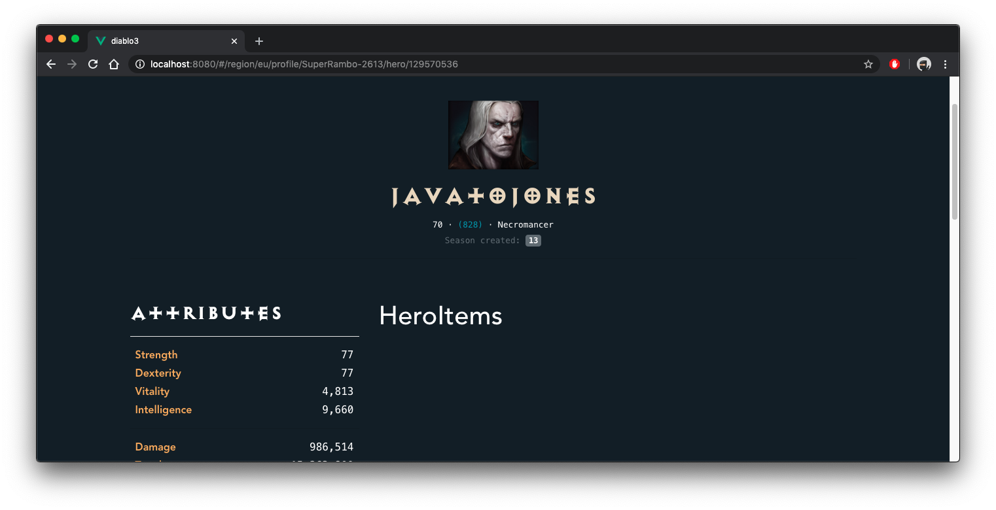Screen dimensions: 996x510
Task: Open the Chrome three-dot menu
Action: click(x=945, y=64)
